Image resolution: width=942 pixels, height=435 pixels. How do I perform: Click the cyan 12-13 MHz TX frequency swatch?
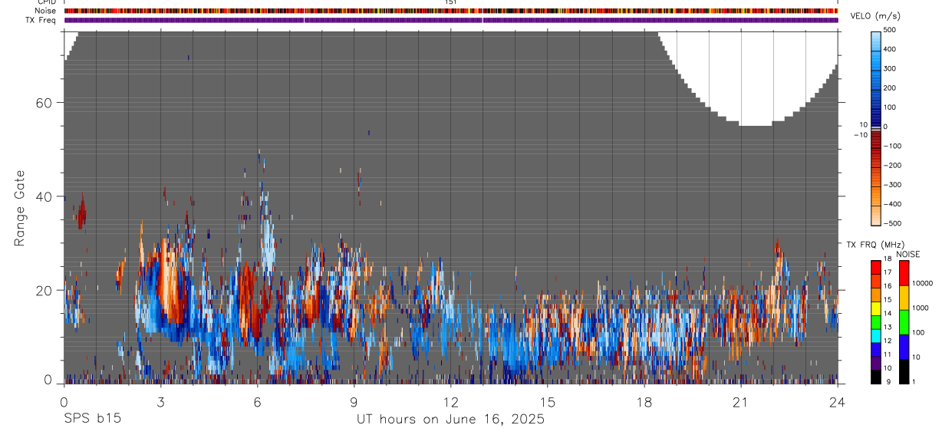(x=877, y=335)
